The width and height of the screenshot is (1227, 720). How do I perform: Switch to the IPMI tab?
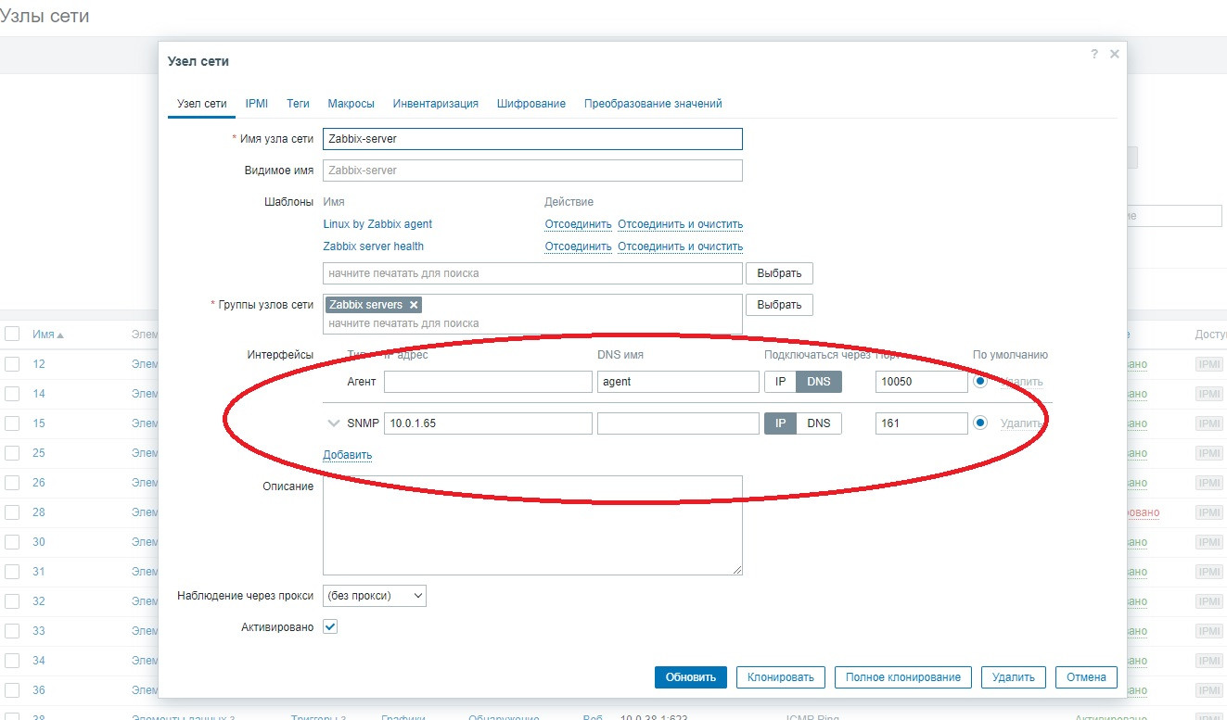coord(257,104)
